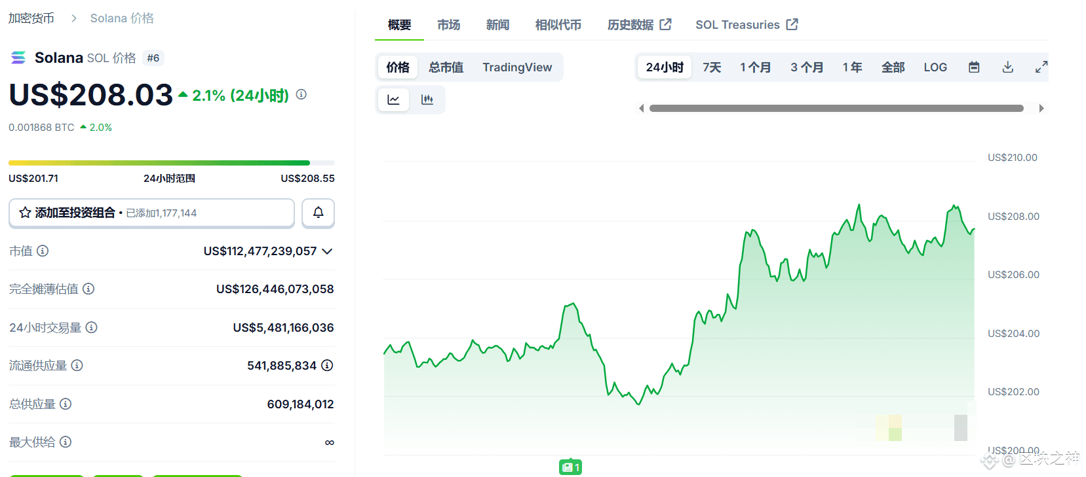
Task: Switch to line chart view icon
Action: [394, 99]
